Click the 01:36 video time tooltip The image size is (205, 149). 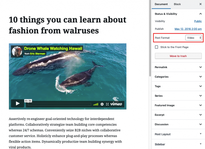[x=28, y=101]
